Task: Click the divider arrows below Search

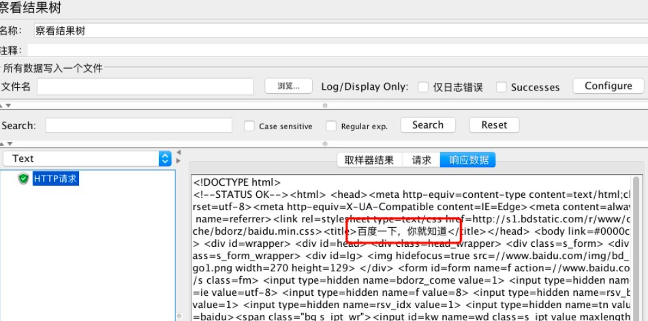Action: [x=5, y=144]
